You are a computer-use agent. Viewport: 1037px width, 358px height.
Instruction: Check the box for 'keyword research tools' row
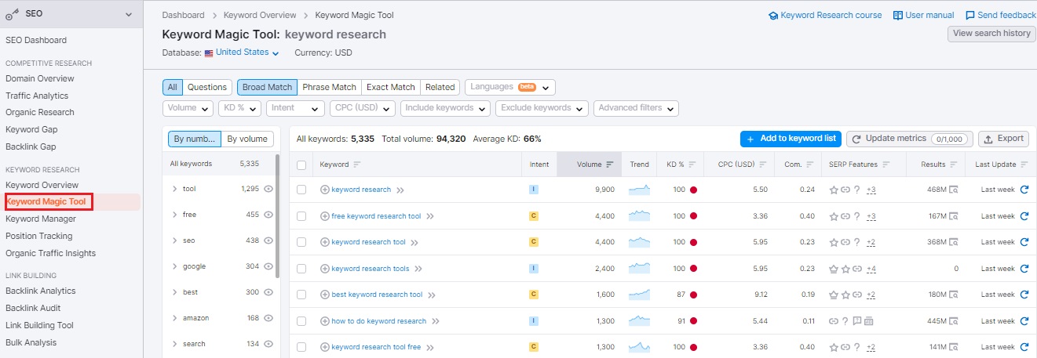301,269
